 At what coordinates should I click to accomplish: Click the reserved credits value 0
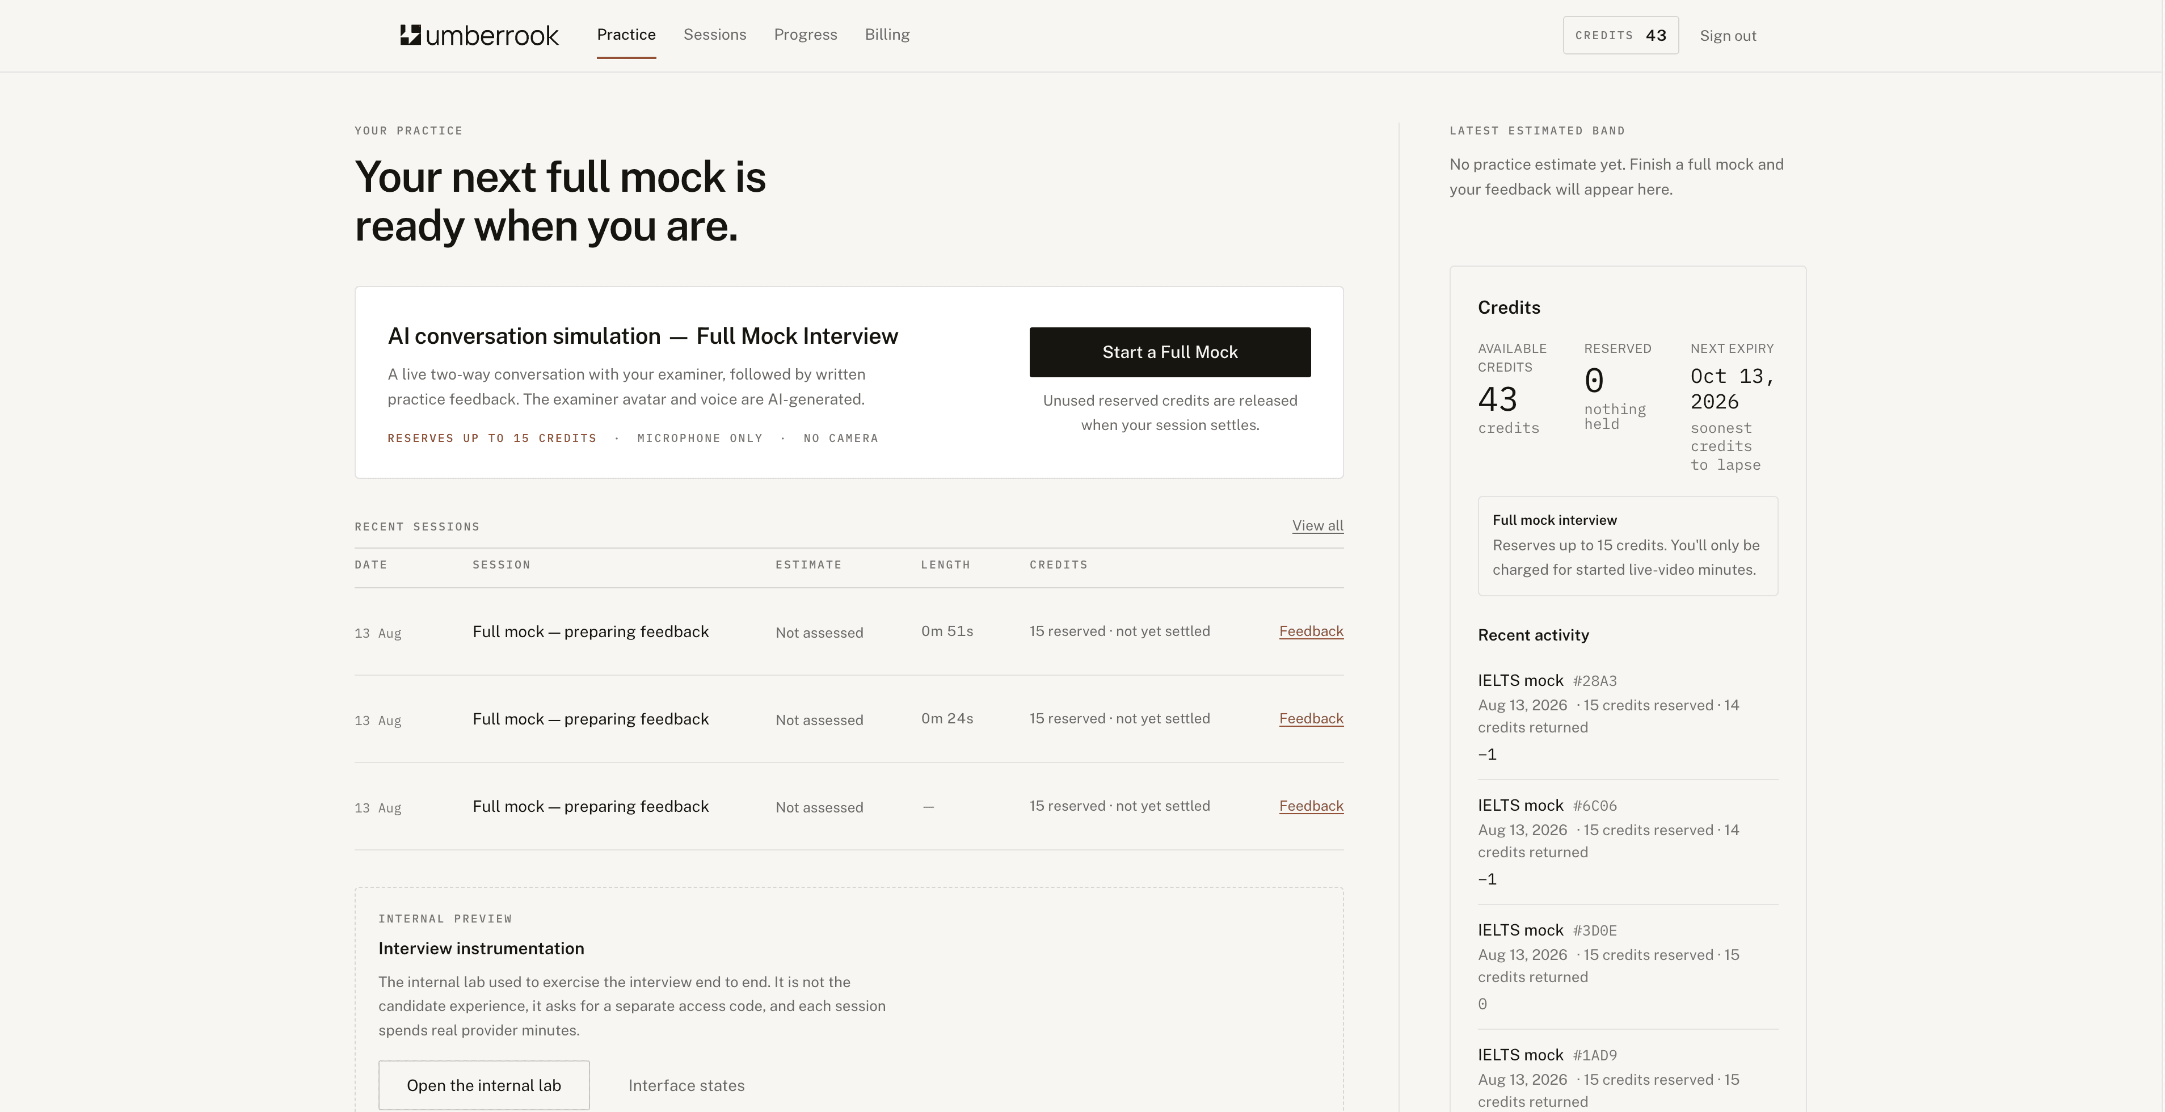point(1594,381)
